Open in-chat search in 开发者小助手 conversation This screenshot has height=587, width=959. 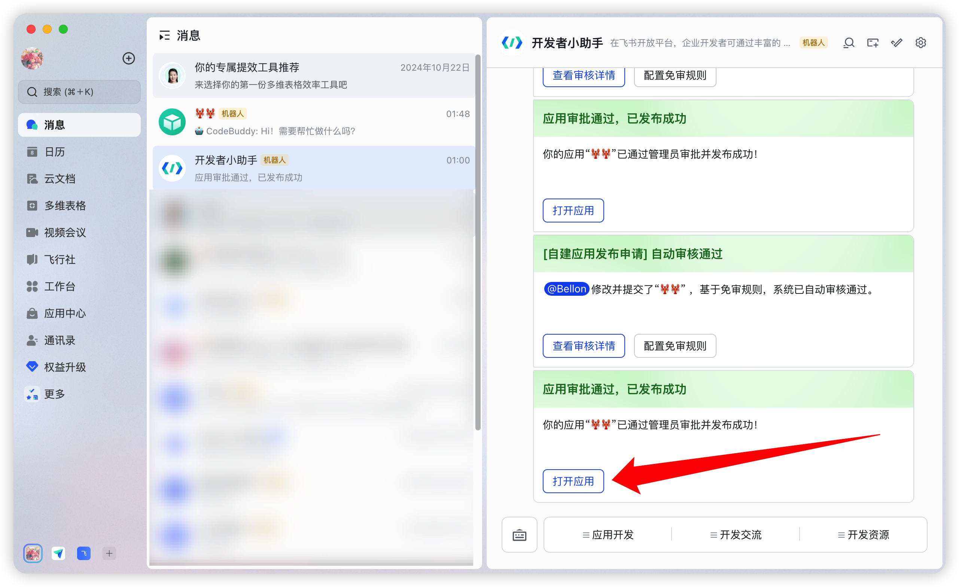[849, 43]
